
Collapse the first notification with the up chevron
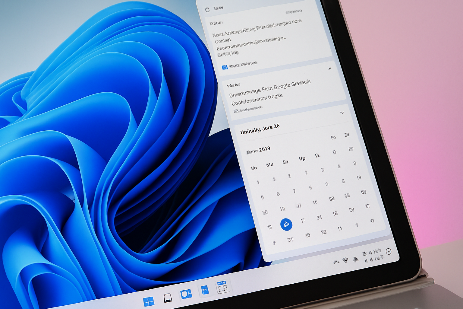pyautogui.click(x=330, y=68)
